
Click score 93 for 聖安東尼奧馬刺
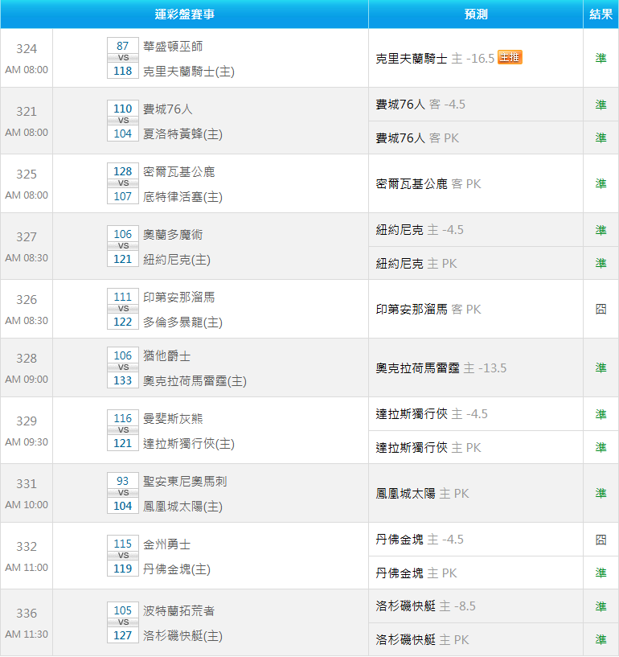coord(123,481)
